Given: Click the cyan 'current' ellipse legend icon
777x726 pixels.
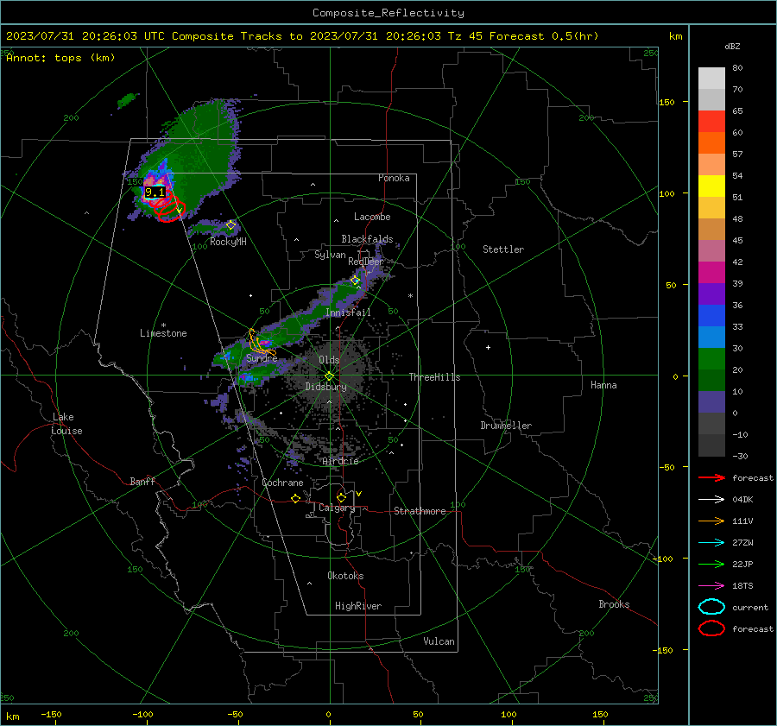Looking at the screenshot, I should pos(711,607).
